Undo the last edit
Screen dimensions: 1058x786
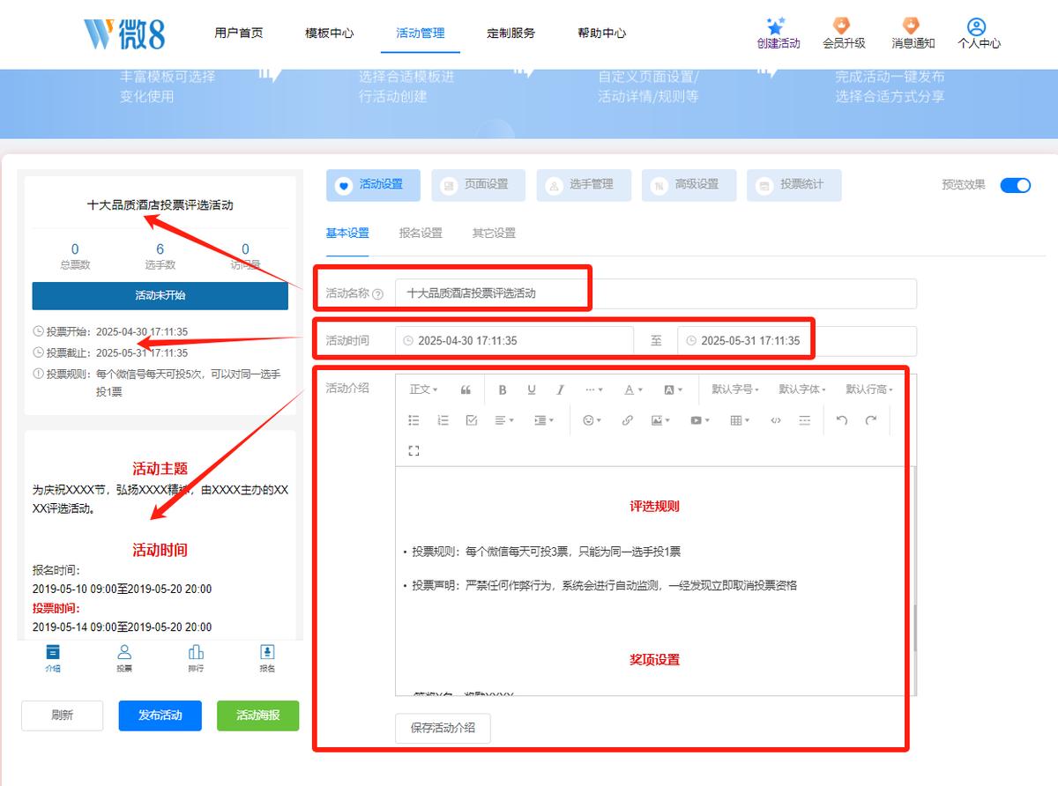pos(842,420)
